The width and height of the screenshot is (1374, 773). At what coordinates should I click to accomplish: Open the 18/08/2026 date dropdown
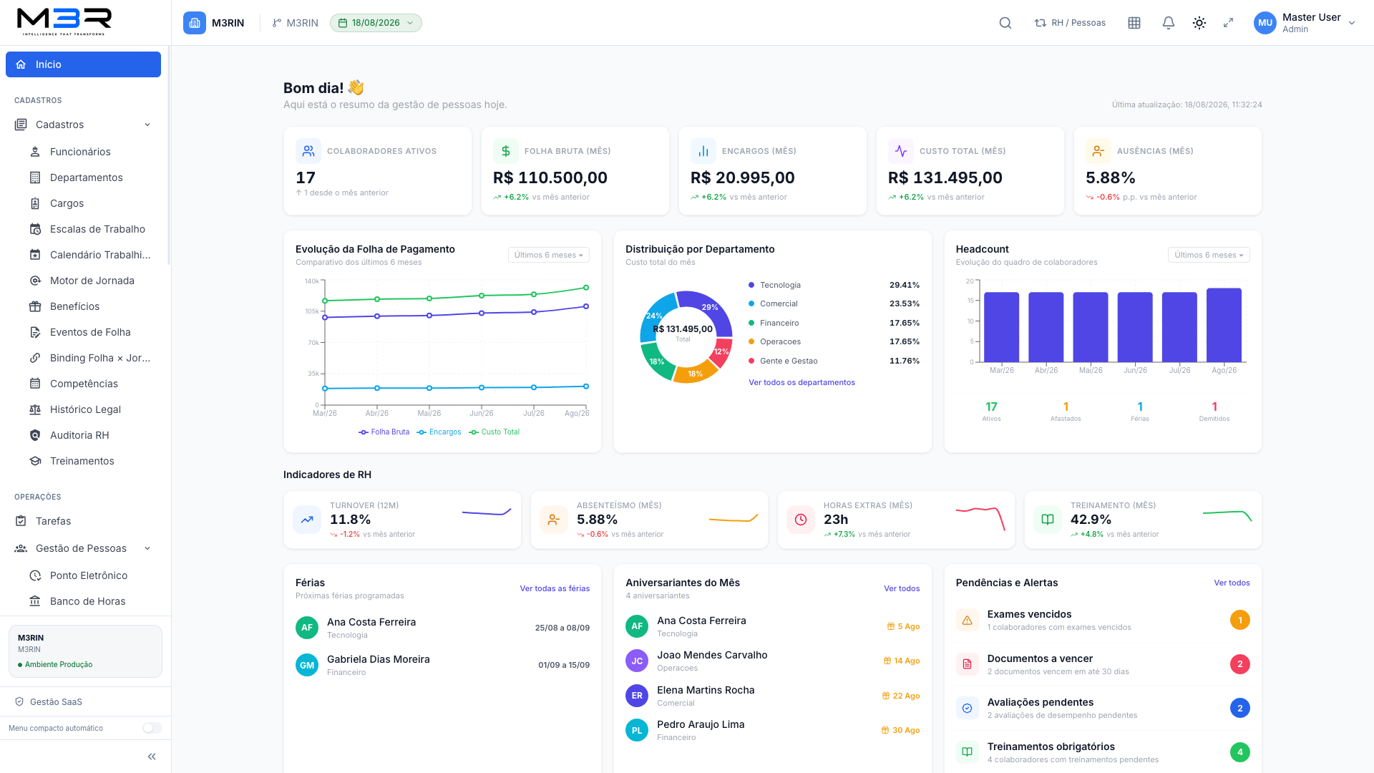[x=376, y=23]
